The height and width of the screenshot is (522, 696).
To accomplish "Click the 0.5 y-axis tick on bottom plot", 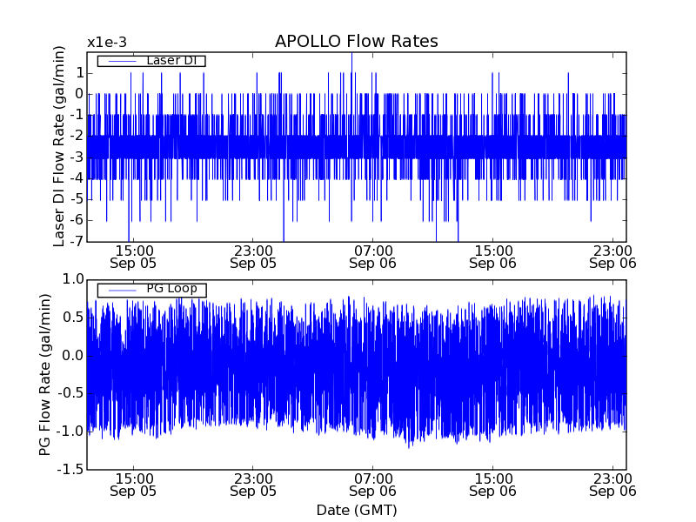I will click(73, 318).
